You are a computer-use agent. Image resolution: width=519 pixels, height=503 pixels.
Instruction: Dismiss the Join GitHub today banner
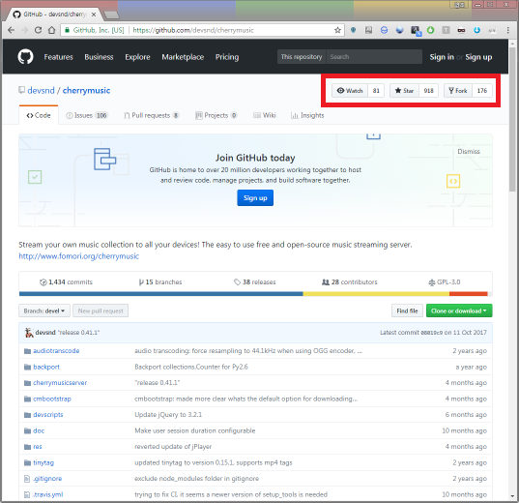pos(469,152)
